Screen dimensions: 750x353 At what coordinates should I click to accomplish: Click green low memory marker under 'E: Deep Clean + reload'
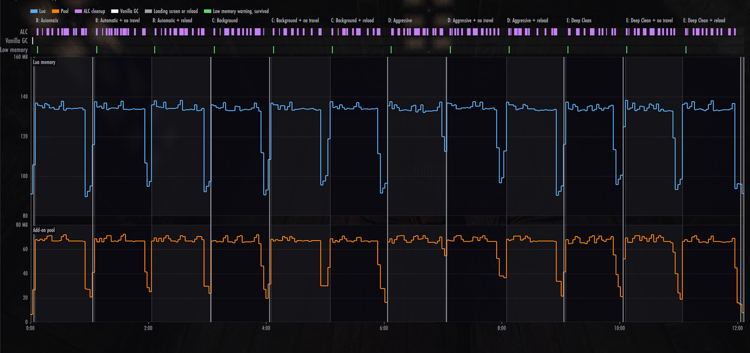pyautogui.click(x=685, y=50)
